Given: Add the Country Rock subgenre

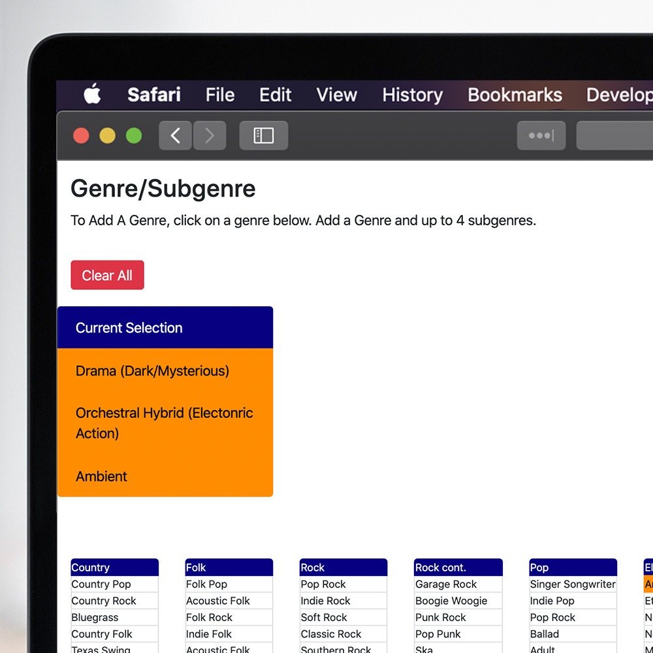Looking at the screenshot, I should pos(114,601).
